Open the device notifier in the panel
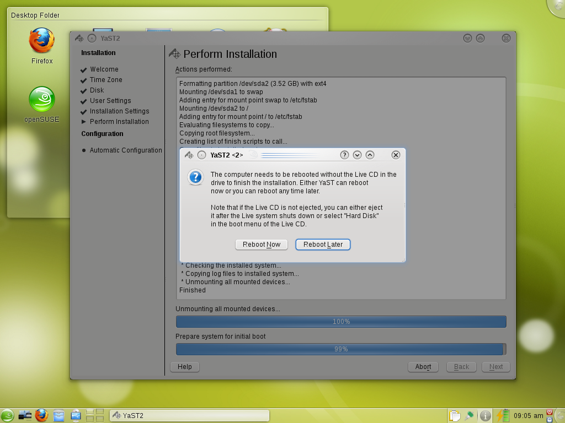The height and width of the screenshot is (423, 565). pos(76,416)
